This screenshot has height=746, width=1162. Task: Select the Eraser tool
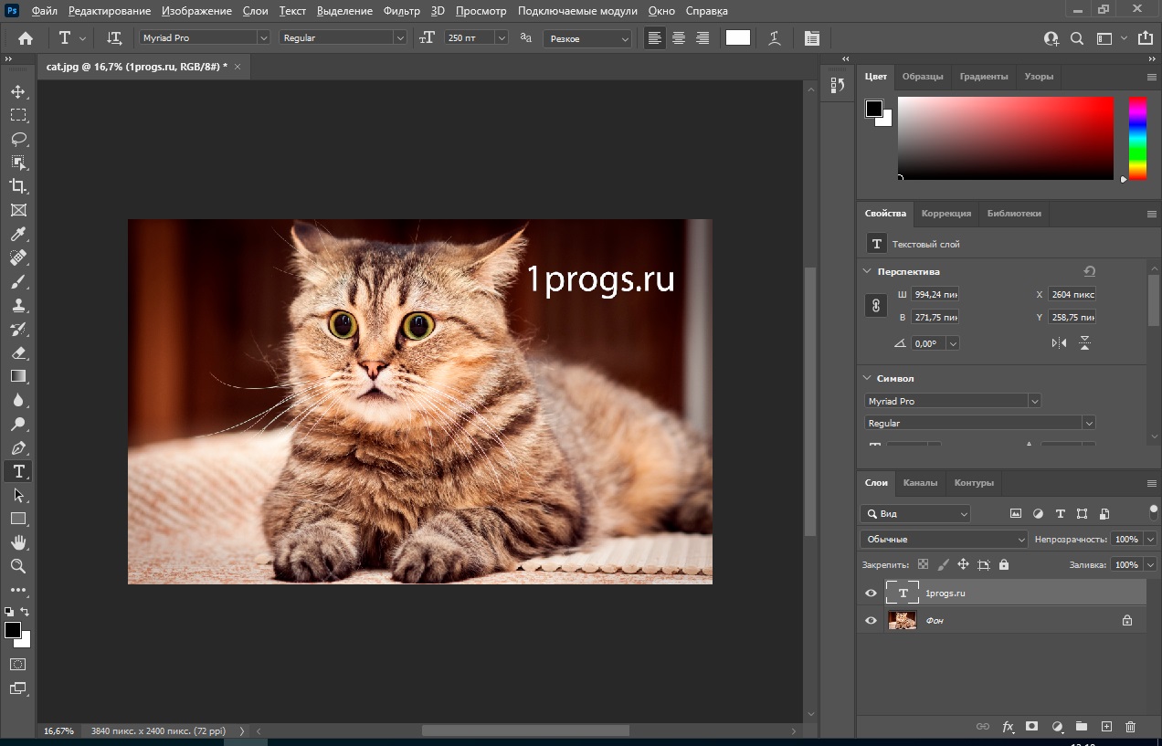pos(18,352)
